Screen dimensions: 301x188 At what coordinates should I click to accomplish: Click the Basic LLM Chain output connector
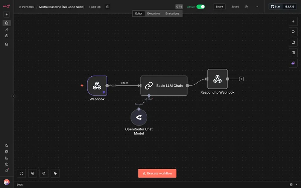[187, 86]
